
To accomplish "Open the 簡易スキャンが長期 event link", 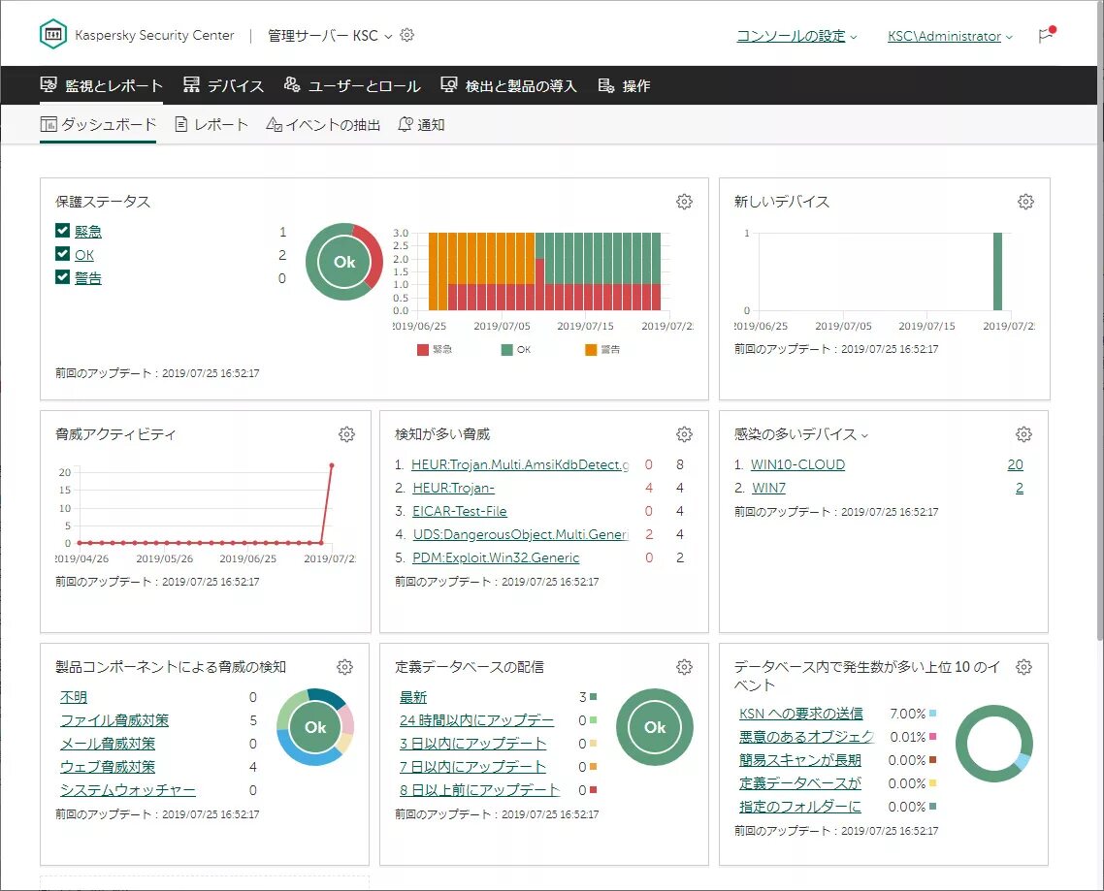I will [800, 760].
